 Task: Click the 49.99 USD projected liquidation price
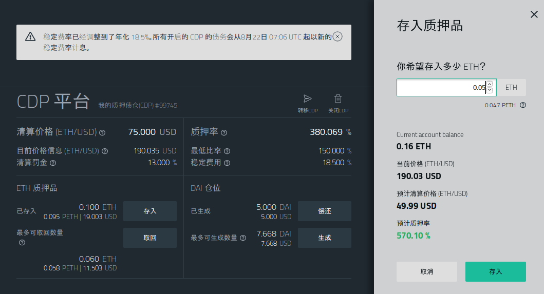(416, 206)
